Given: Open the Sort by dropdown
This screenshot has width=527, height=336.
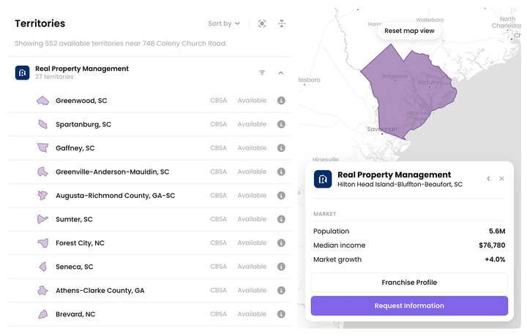Looking at the screenshot, I should pos(224,23).
